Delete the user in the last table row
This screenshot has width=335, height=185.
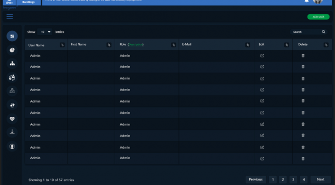(x=303, y=159)
